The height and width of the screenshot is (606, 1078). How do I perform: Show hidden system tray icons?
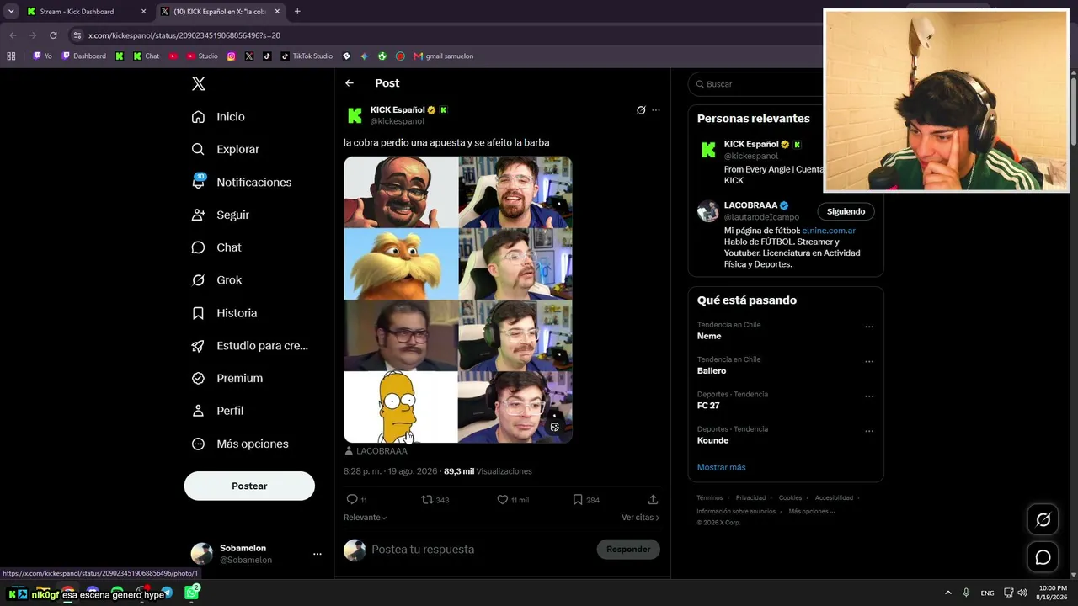click(x=948, y=593)
